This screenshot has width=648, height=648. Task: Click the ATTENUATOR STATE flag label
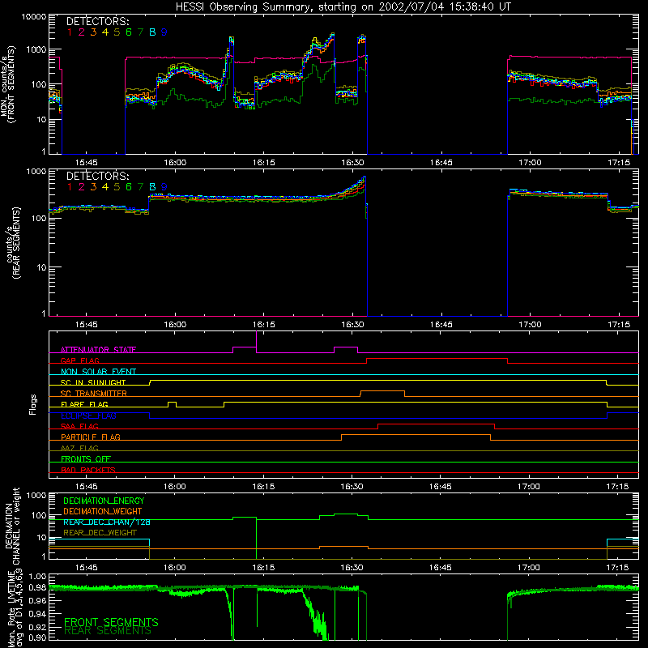[x=98, y=350]
